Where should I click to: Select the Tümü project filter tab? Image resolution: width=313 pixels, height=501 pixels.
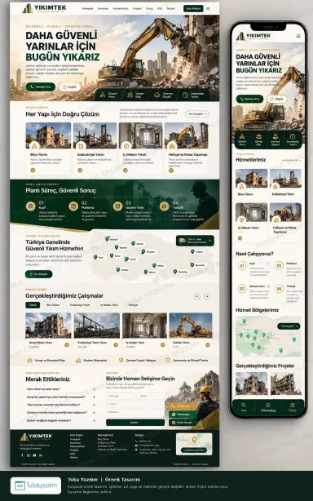33,305
